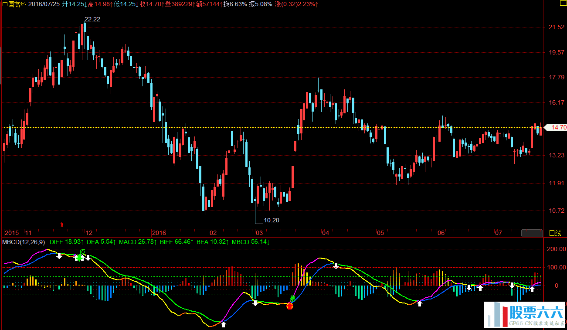Open the 日线 period selector
567x330 pixels.
tap(555, 233)
